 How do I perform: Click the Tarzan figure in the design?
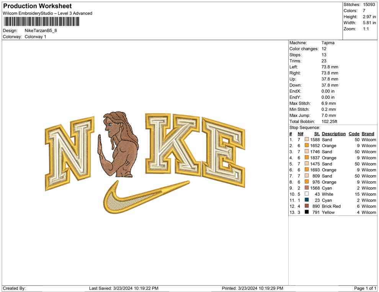pyautogui.click(x=118, y=144)
